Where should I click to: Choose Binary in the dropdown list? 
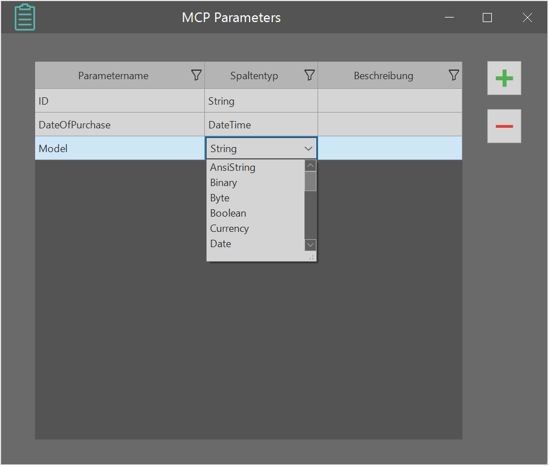point(224,183)
